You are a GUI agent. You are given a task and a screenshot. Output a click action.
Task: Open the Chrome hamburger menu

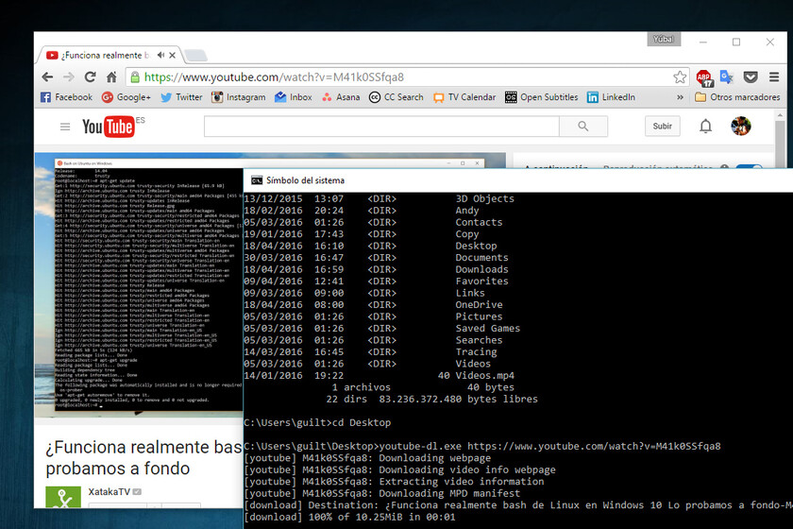coord(774,77)
